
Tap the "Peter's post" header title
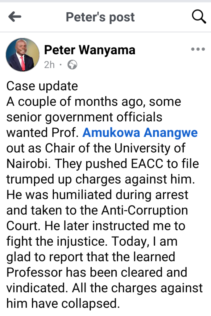[x=100, y=17]
